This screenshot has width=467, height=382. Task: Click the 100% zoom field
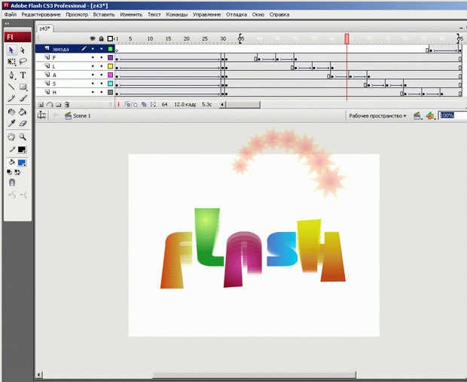point(453,115)
